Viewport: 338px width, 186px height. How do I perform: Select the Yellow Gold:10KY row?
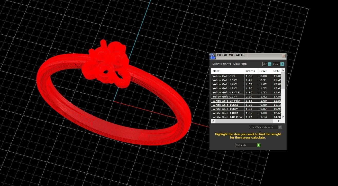point(246,80)
